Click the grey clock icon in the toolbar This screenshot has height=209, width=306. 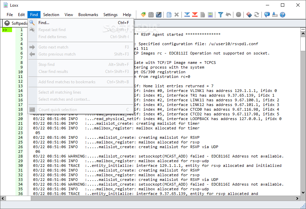pyautogui.click(x=238, y=15)
